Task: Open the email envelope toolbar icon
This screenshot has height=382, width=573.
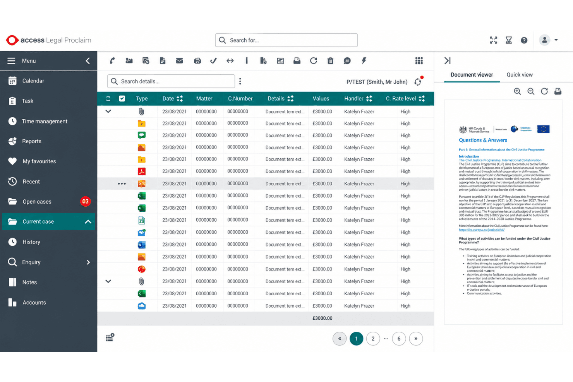Action: tap(179, 61)
